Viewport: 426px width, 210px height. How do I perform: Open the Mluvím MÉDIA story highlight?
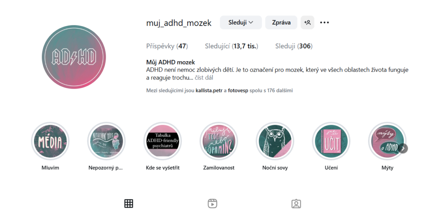(50, 141)
